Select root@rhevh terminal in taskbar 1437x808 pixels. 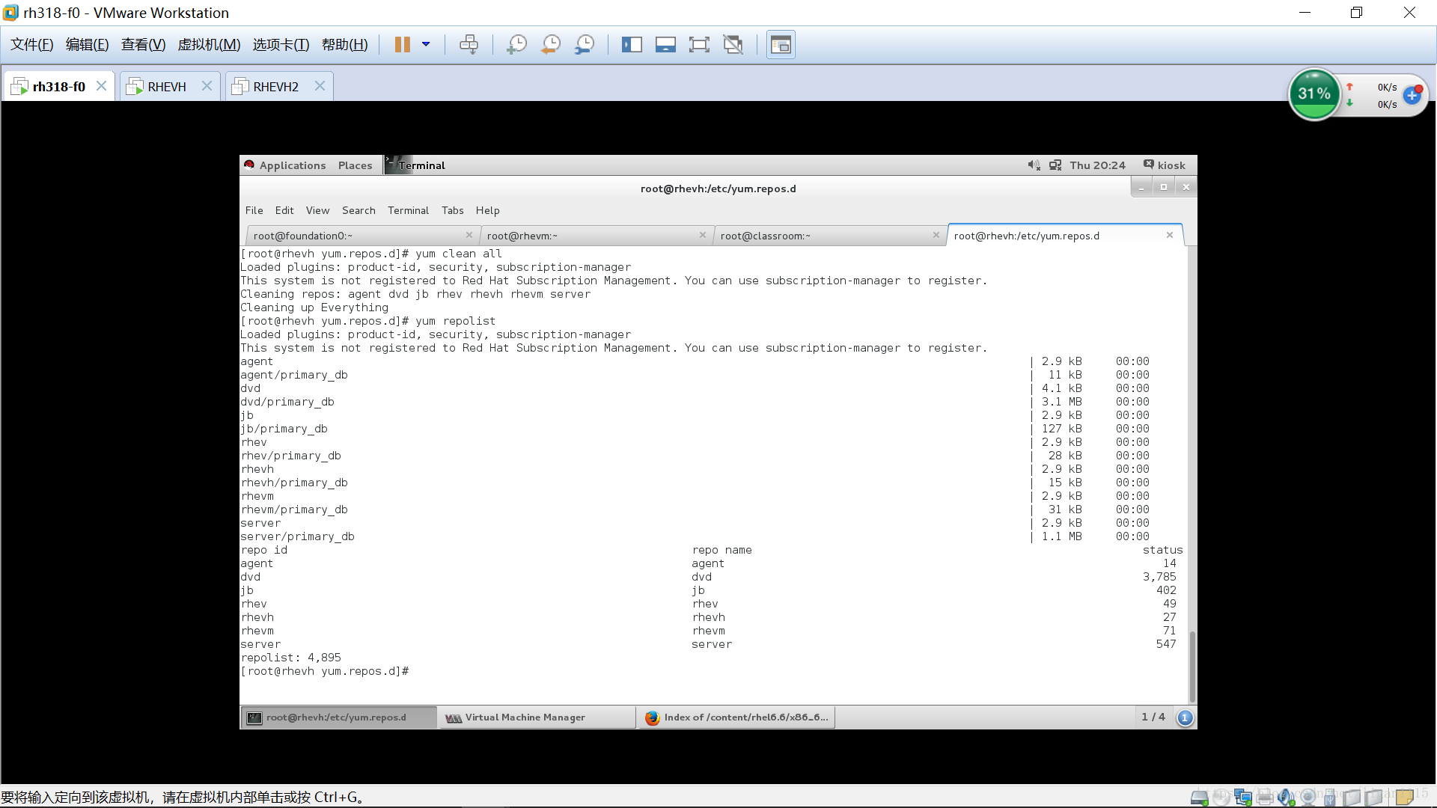339,717
